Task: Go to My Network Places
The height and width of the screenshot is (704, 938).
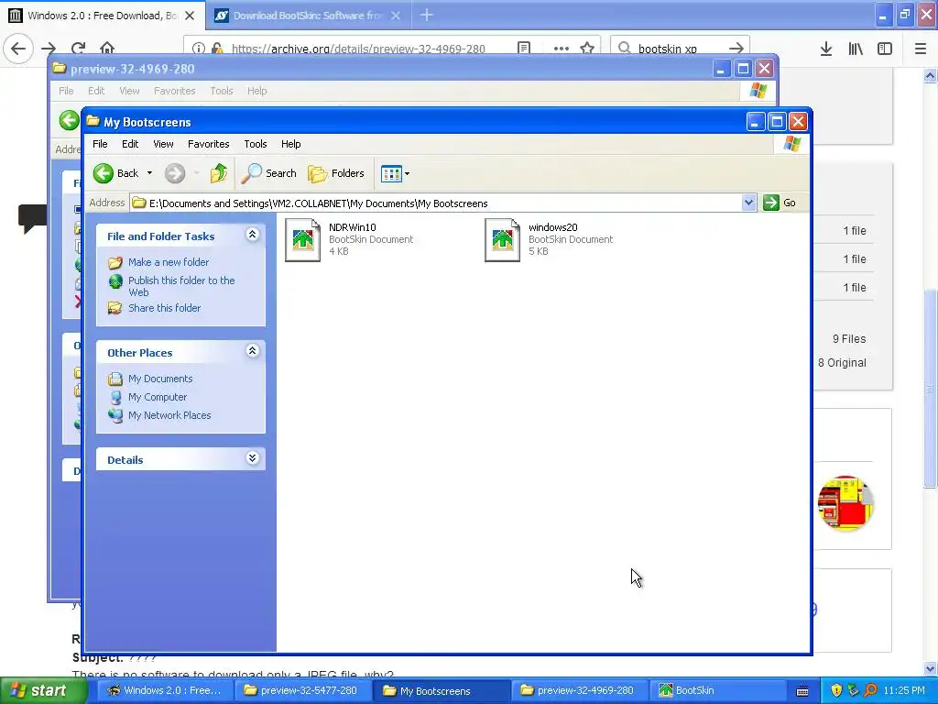Action: tap(169, 415)
